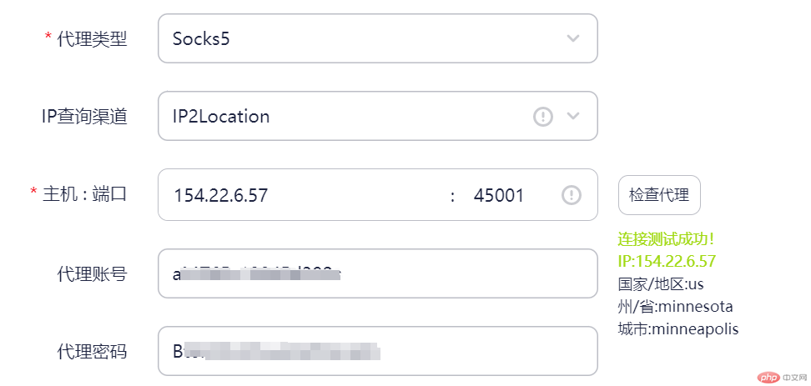Screen dimensions: 811x386
Task: Open the IP查询渠道 dropdown box
Action: [x=378, y=116]
